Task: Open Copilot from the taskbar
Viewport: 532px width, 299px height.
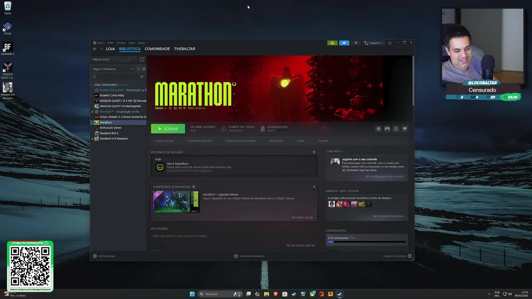Action: tap(257, 294)
